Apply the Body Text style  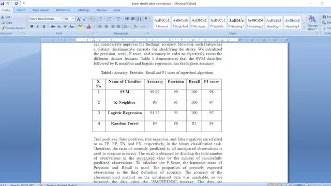click(x=180, y=23)
